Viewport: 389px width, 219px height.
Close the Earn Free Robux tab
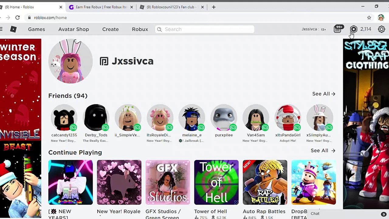pos(132,7)
